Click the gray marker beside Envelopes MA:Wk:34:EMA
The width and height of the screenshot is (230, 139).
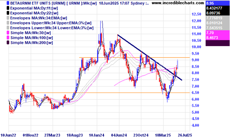coord(8,18)
